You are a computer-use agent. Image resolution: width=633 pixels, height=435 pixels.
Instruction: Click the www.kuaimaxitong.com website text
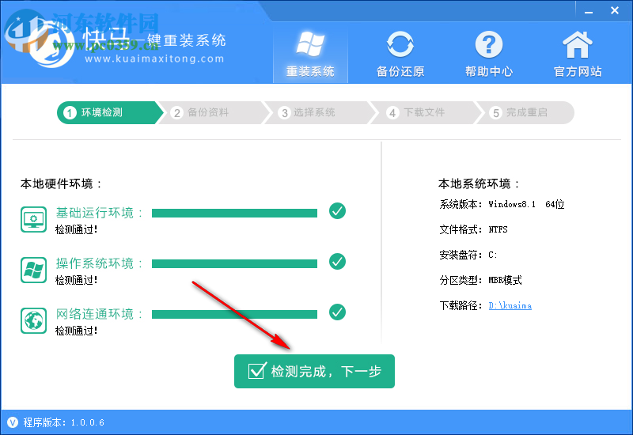154,59
